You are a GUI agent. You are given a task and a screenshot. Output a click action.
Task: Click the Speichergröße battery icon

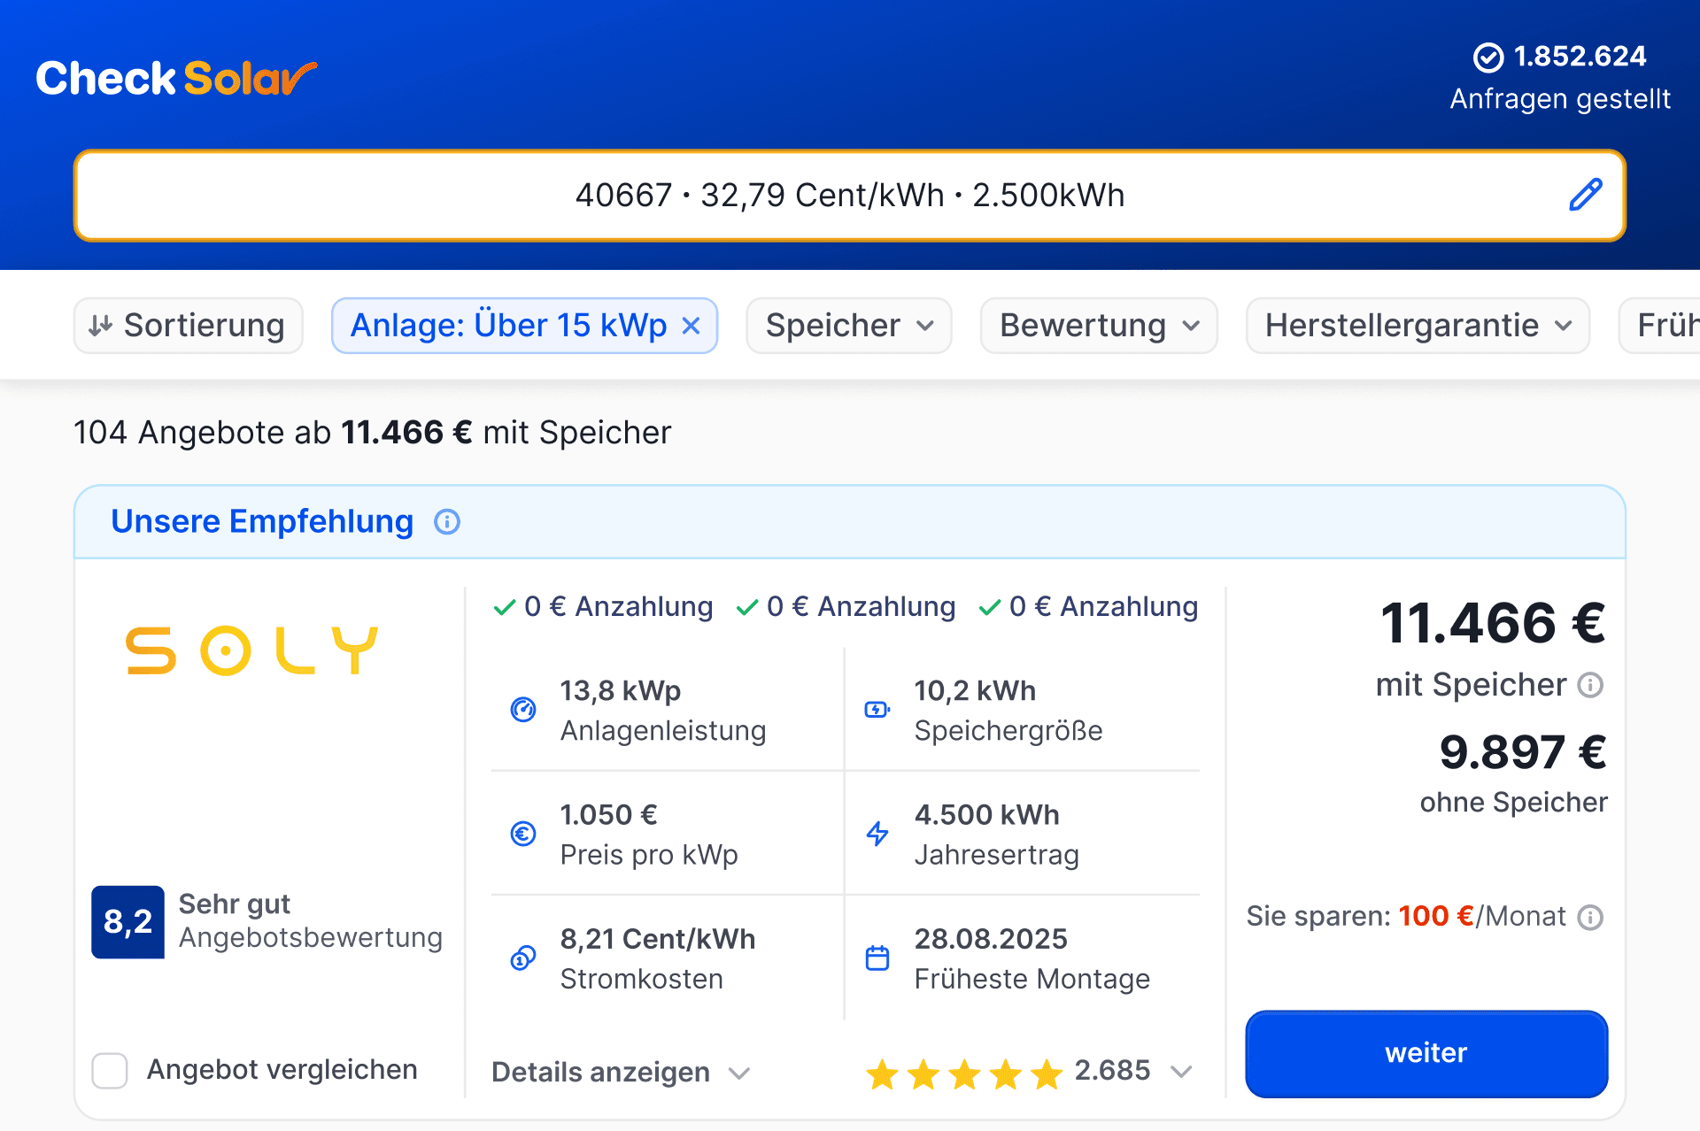pos(877,710)
